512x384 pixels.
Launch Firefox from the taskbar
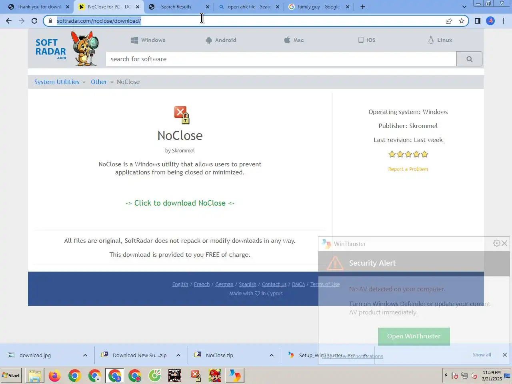(55, 376)
